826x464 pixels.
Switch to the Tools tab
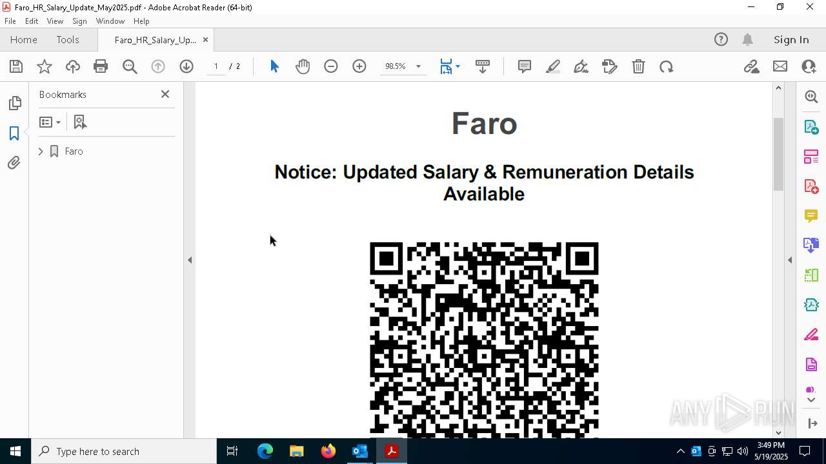click(x=68, y=39)
